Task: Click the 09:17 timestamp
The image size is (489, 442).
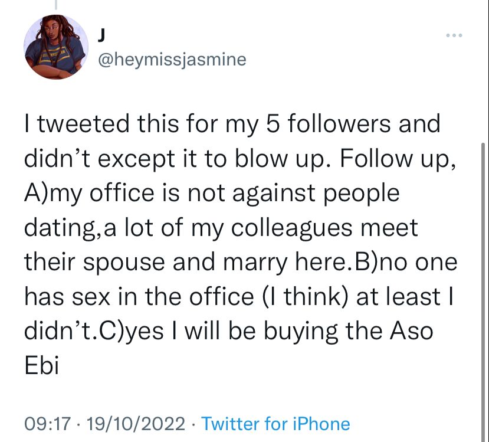Action: [48, 423]
